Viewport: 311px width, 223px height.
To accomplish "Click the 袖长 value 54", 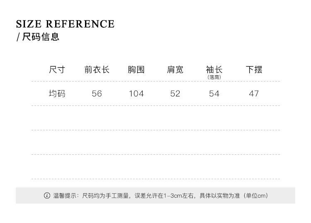I will click(x=214, y=94).
